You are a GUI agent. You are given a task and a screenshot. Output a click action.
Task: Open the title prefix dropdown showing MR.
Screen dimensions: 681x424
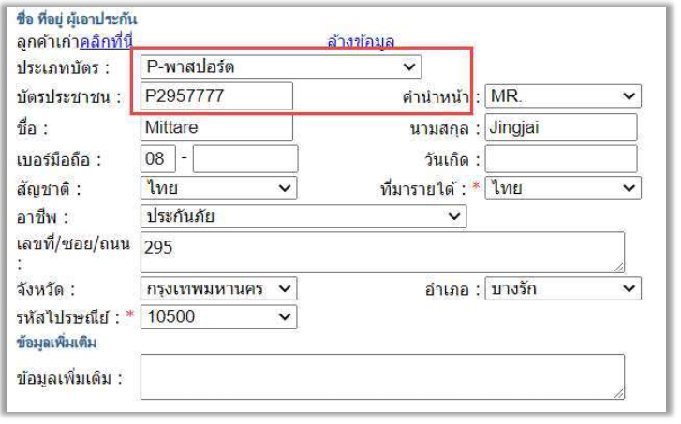[x=563, y=95]
